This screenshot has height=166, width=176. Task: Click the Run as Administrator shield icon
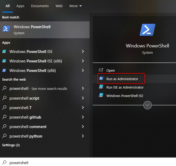click(x=101, y=78)
